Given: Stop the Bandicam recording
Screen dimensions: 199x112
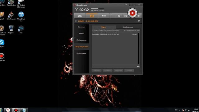Looking at the screenshot, I should tap(132, 13).
